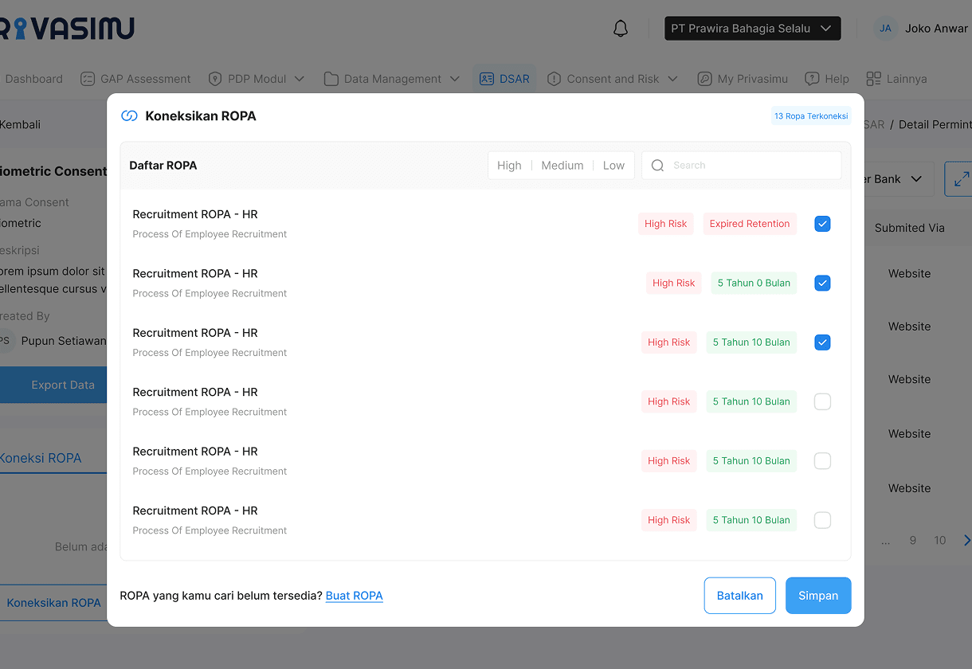The width and height of the screenshot is (972, 669).
Task: Expand the Consent and Risk menu
Action: click(612, 79)
